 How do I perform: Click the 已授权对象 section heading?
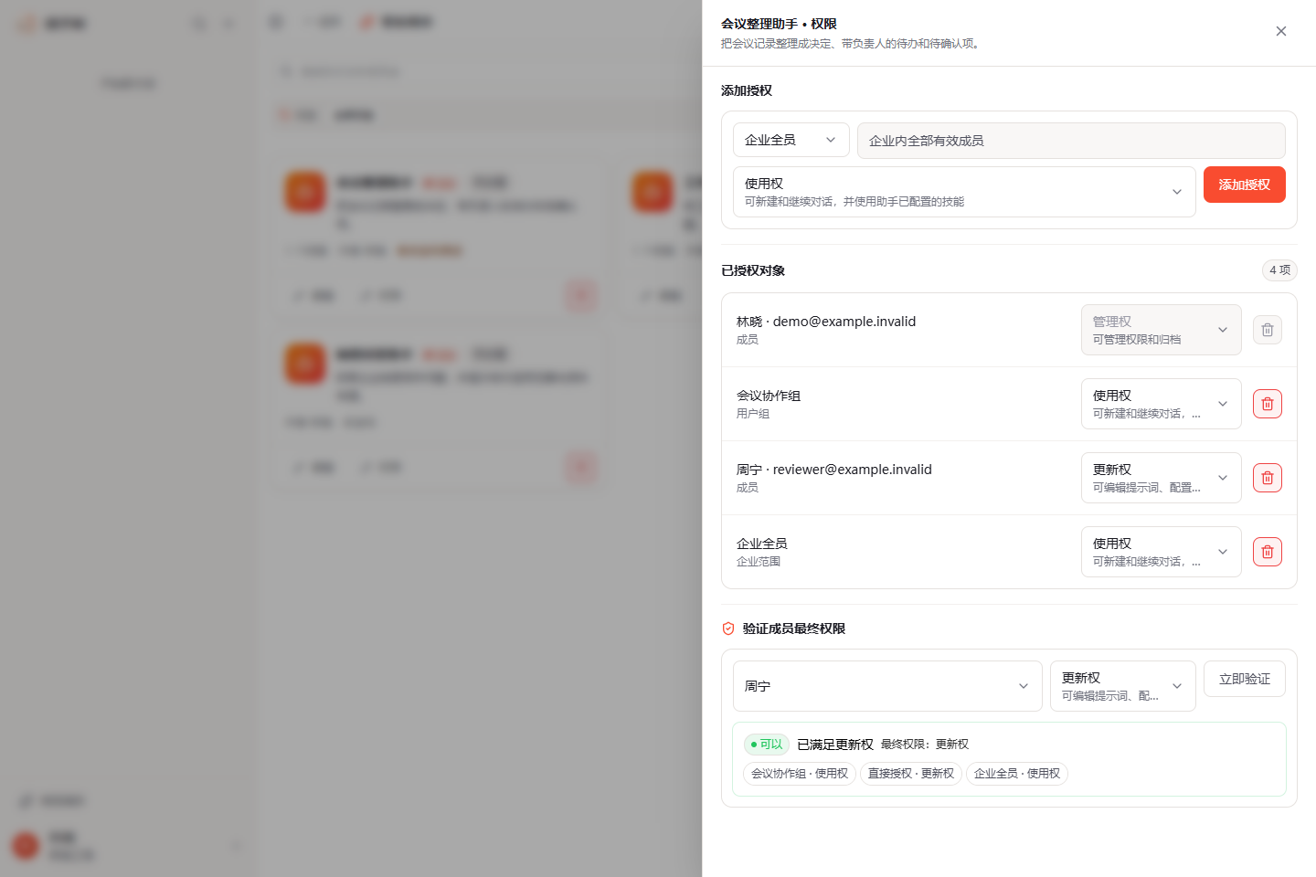(x=753, y=270)
